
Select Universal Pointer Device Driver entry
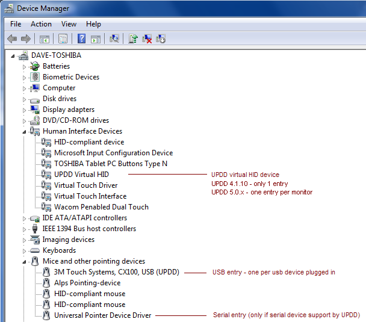tap(103, 315)
